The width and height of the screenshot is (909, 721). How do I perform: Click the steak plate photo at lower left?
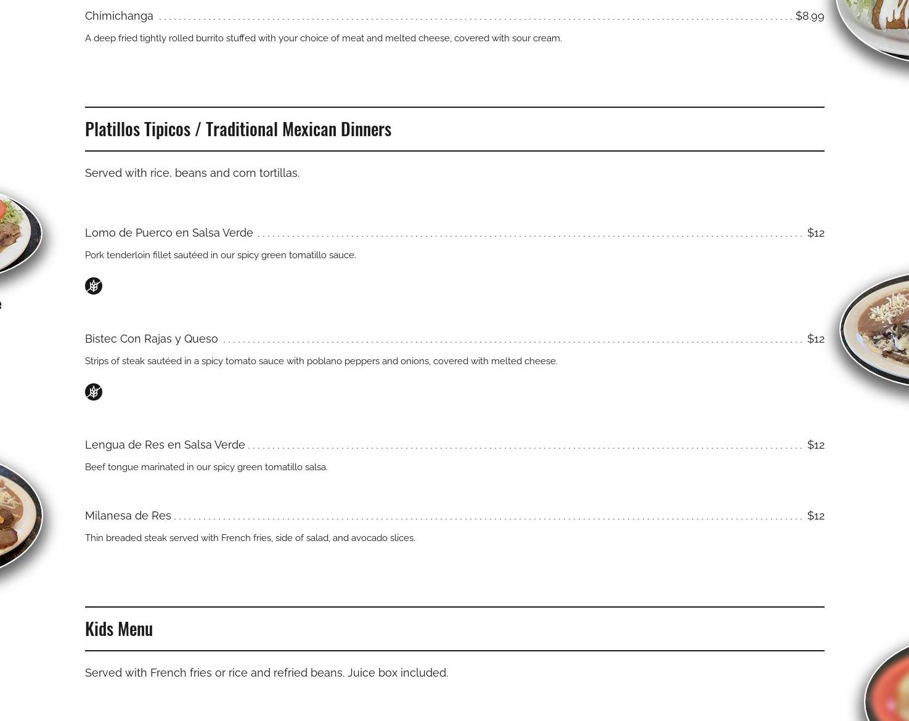tap(17, 515)
